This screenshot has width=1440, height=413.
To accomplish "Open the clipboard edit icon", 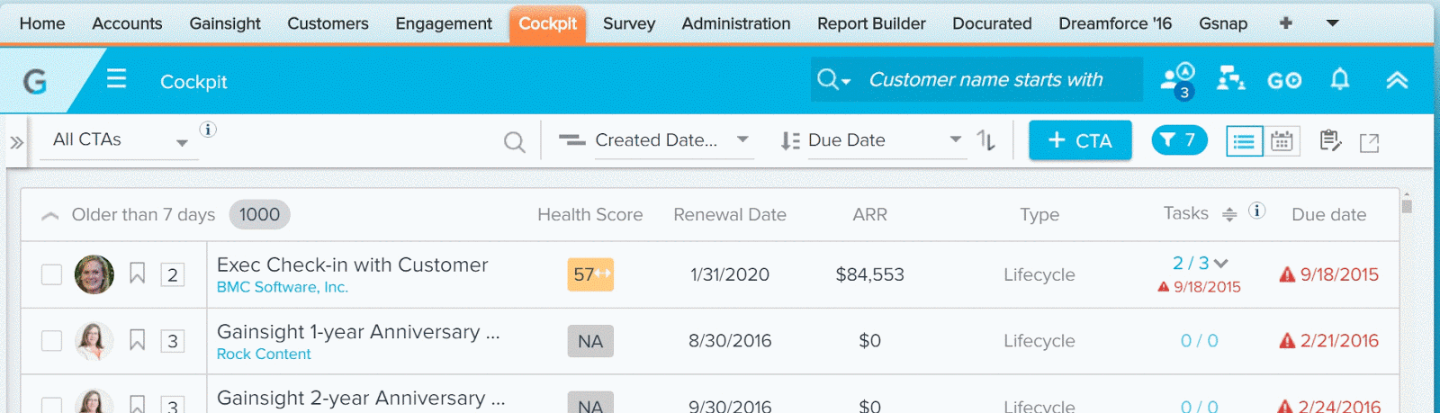I will [1330, 141].
